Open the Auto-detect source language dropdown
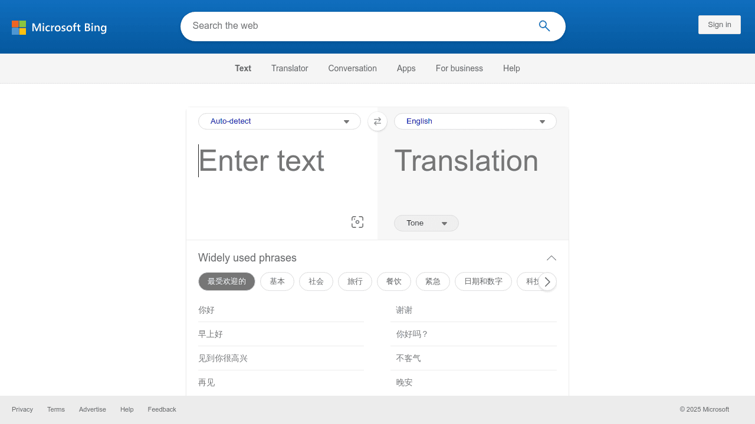 tap(279, 121)
